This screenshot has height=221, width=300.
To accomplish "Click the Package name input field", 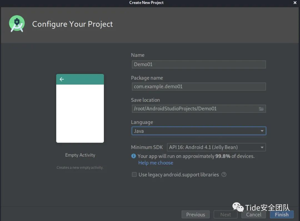I will click(199, 87).
